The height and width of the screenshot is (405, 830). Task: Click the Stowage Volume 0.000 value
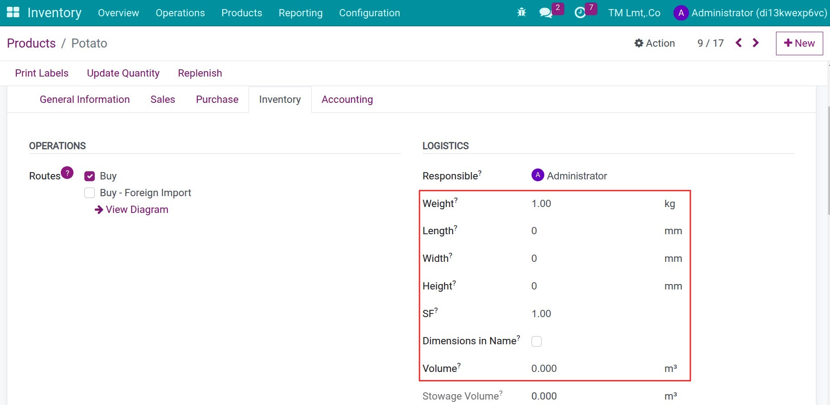544,396
